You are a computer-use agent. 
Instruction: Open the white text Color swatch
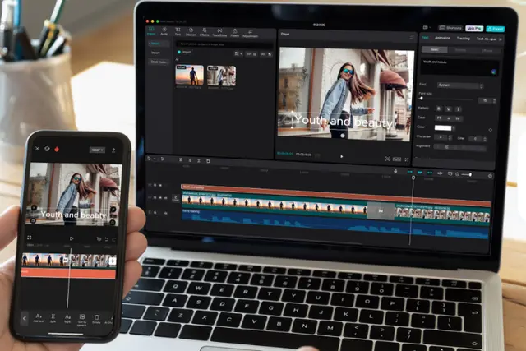443,128
